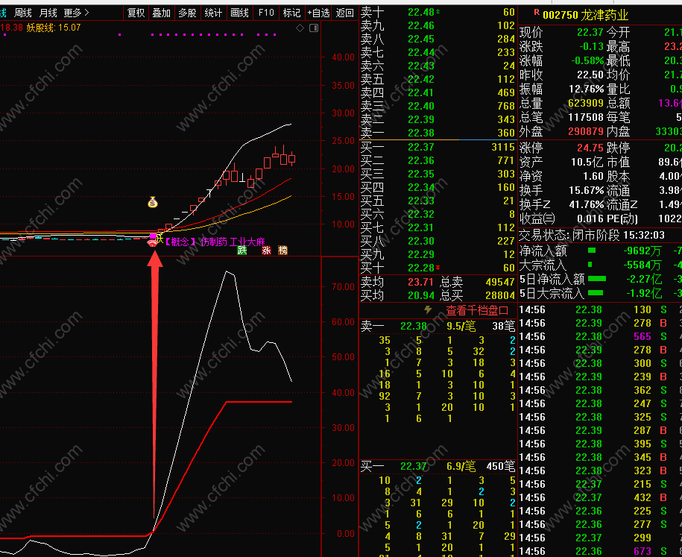This screenshot has width=682, height=557.
Task: Click the money bag marker on chart
Action: [153, 202]
